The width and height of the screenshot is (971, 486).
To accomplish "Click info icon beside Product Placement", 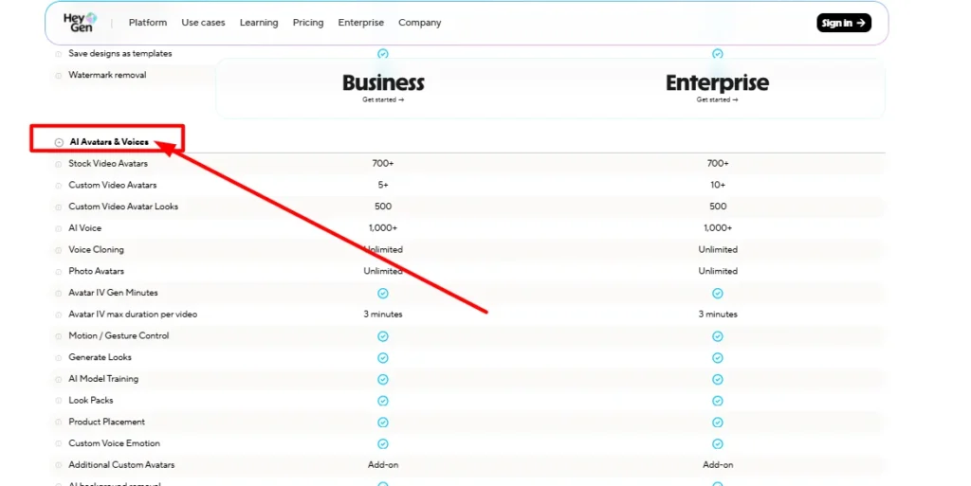I will pyautogui.click(x=59, y=423).
